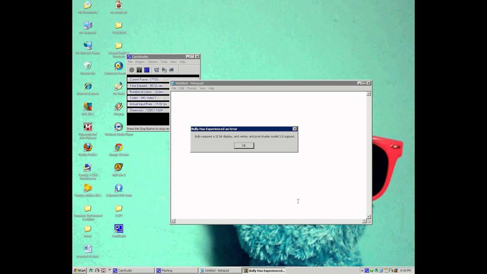Click the second CamStudio options toolbar icon

(164, 70)
